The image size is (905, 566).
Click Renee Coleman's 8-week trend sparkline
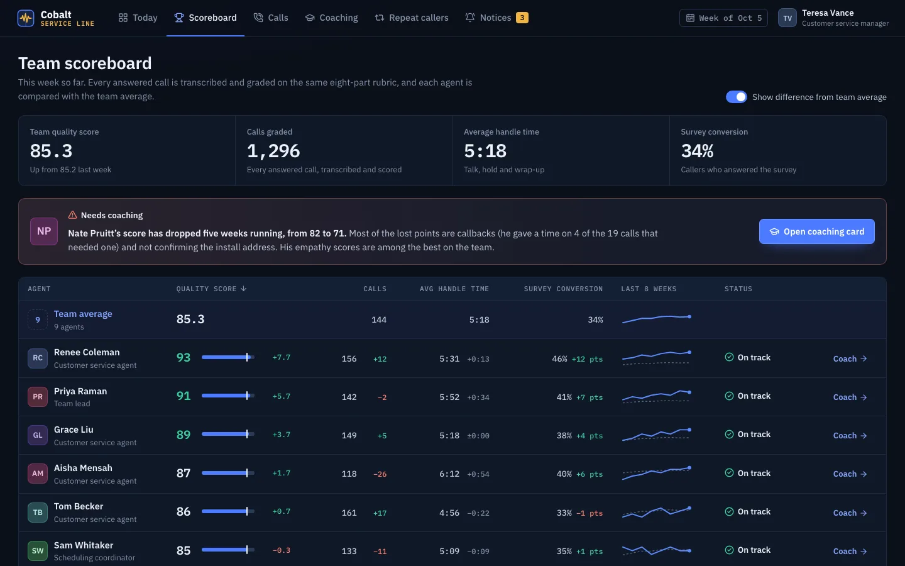click(x=656, y=358)
